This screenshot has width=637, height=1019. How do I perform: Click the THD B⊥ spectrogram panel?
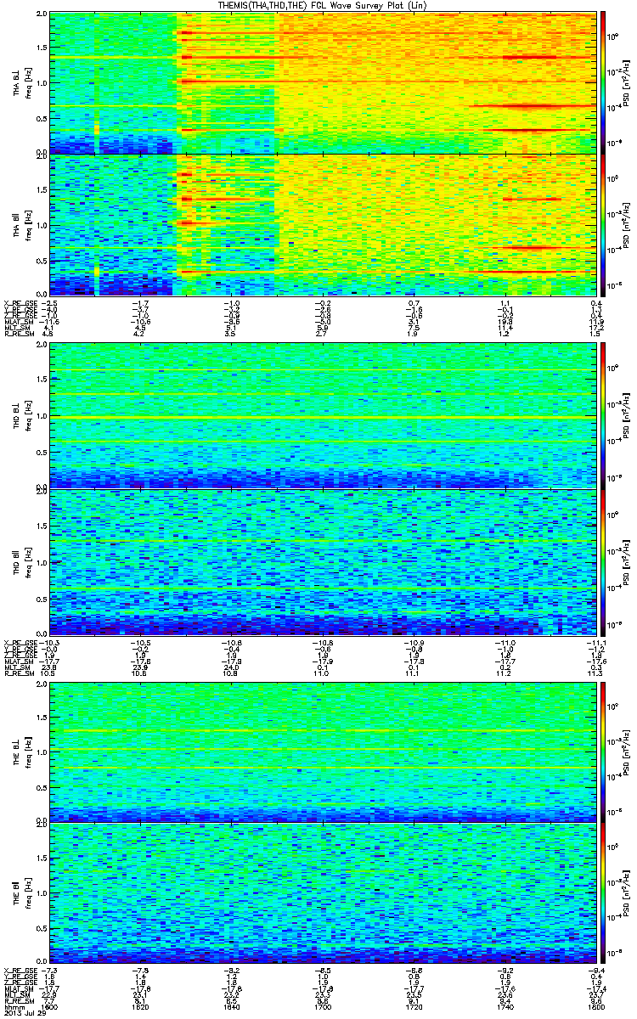[322, 415]
